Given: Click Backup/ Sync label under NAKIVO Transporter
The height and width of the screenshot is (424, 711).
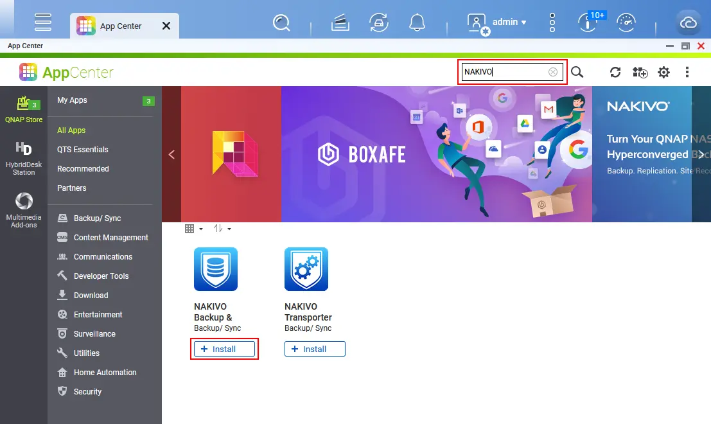Looking at the screenshot, I should click(x=308, y=328).
